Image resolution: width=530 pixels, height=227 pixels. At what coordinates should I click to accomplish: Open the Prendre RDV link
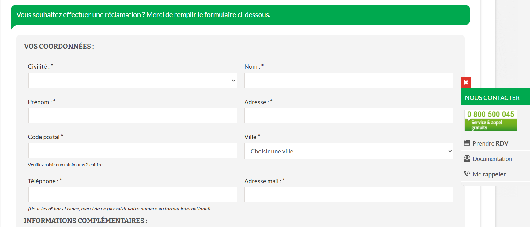pos(490,143)
